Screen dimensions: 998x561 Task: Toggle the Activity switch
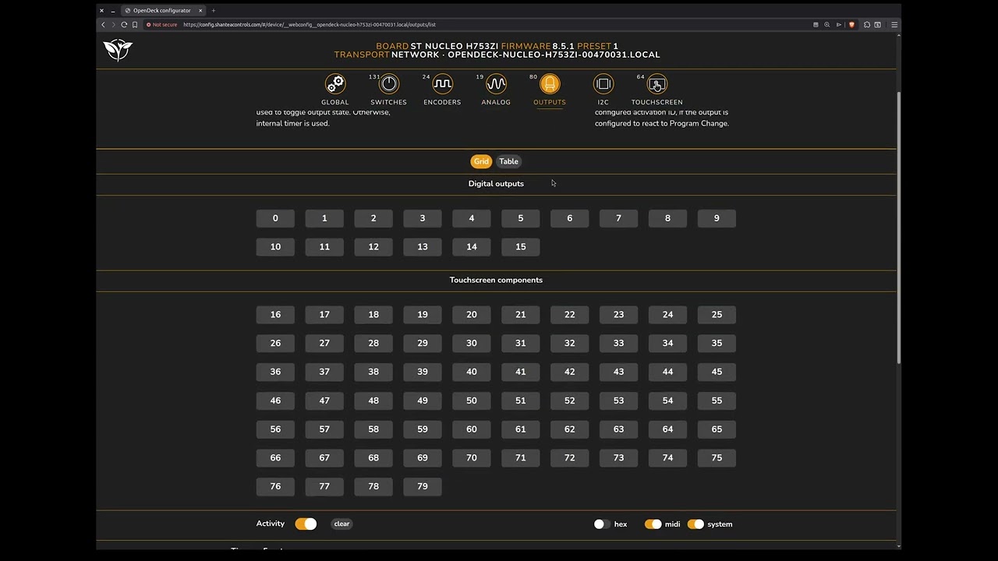coord(306,524)
